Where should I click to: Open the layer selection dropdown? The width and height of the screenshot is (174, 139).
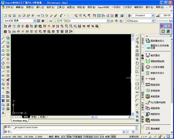[108, 21]
